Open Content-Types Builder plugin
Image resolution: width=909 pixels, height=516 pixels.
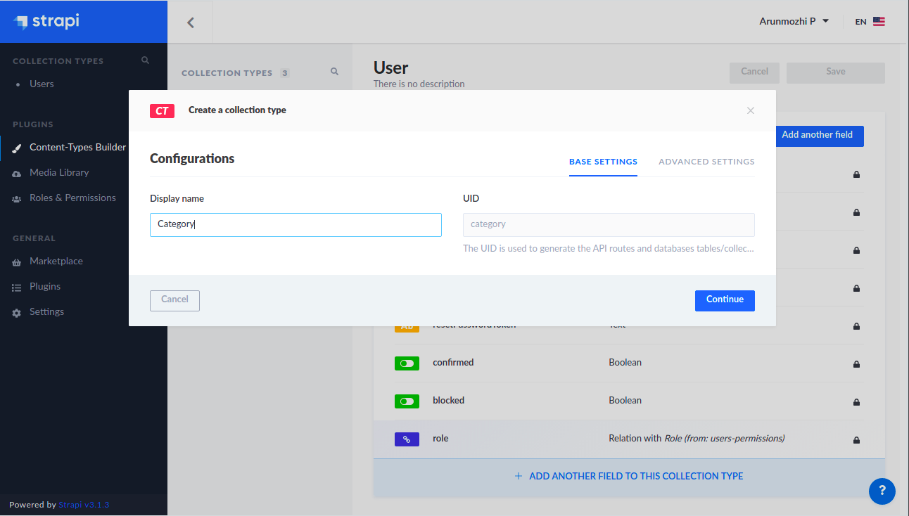pyautogui.click(x=77, y=147)
